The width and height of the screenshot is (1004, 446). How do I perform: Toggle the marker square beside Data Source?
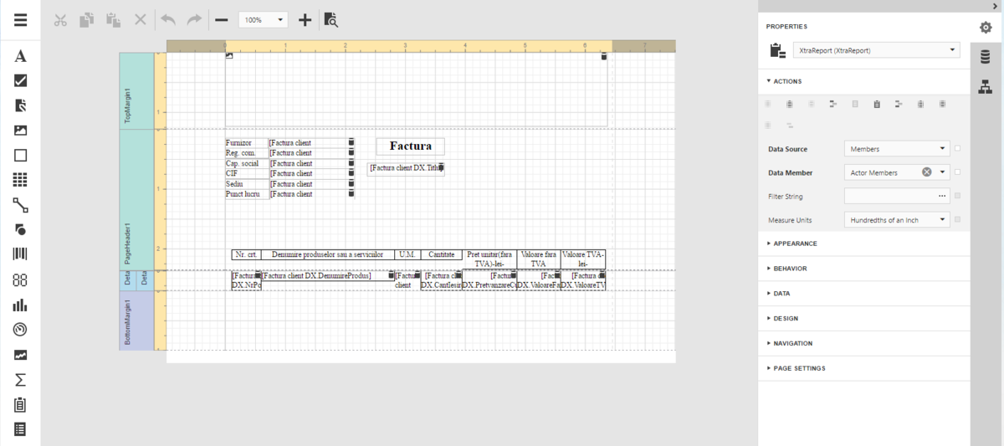[957, 149]
